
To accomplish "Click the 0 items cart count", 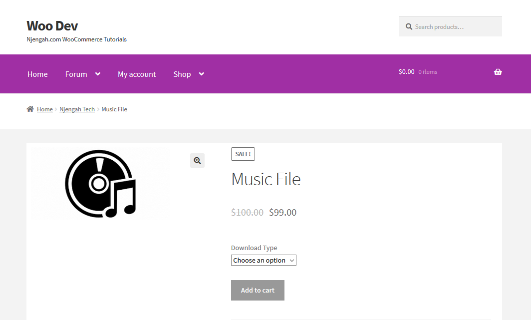I will (428, 72).
